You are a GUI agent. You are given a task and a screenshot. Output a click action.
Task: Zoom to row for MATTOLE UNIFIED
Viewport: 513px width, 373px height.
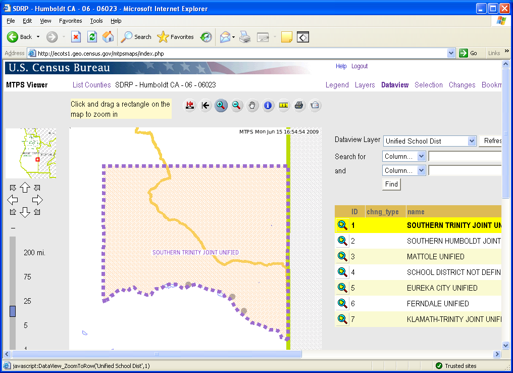342,257
